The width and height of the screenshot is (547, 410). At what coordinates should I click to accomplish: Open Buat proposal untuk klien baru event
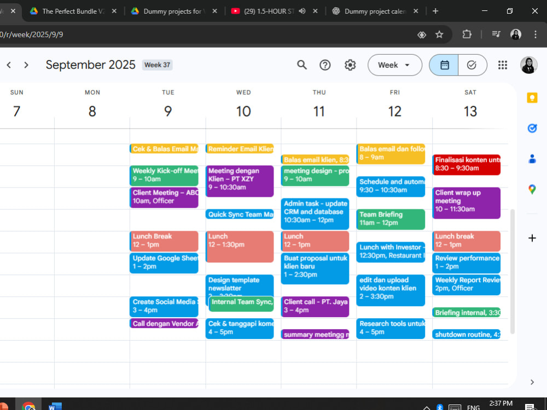pyautogui.click(x=315, y=268)
